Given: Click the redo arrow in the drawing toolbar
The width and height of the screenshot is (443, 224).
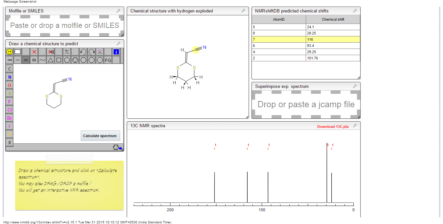Looking at the screenshot, I should coord(92,52).
